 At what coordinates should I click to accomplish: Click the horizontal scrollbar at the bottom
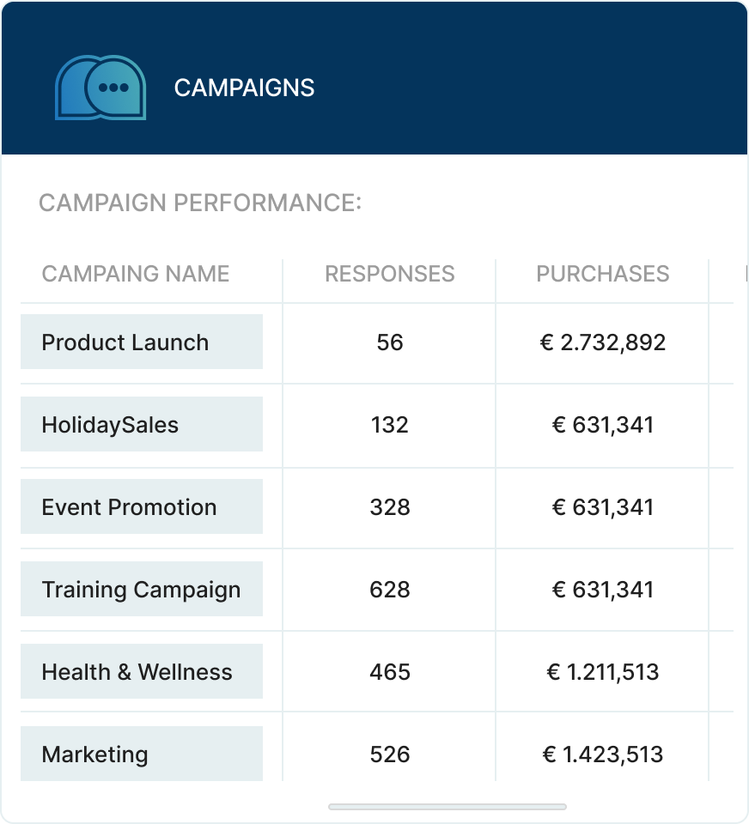point(447,807)
